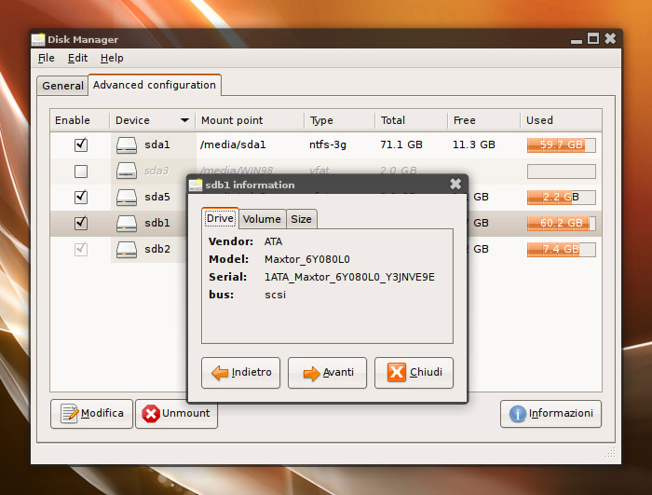Enable the sda3 checkbox
Viewport: 652px width, 495px height.
(x=81, y=171)
